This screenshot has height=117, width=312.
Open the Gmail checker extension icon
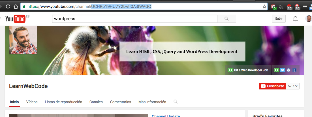click(x=273, y=6)
